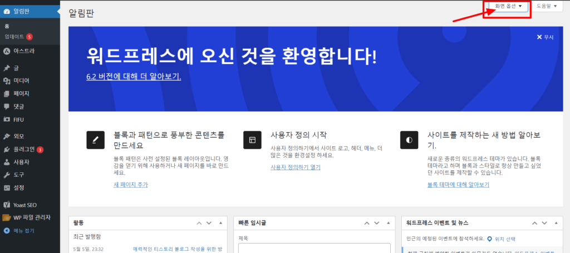Viewport: 570px width, 253px height.
Task: Click the camera icon beside FIFU
Action: [x=7, y=120]
